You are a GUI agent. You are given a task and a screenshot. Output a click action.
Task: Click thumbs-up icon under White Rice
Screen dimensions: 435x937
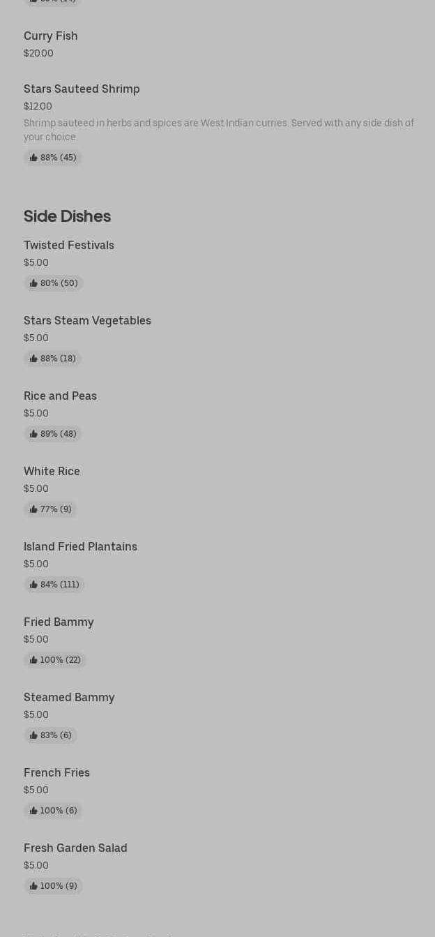click(x=33, y=509)
